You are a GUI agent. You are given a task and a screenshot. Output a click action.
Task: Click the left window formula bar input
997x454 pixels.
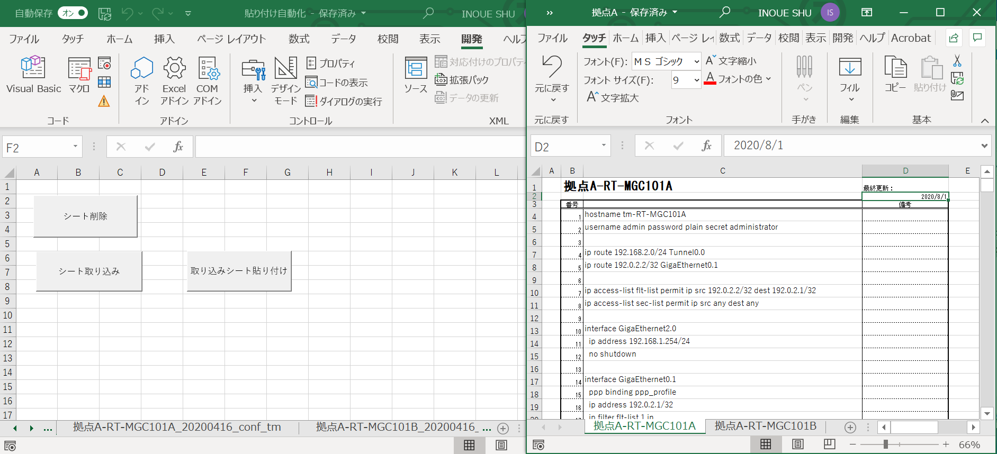pos(360,147)
